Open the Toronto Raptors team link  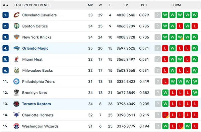(x=37, y=104)
